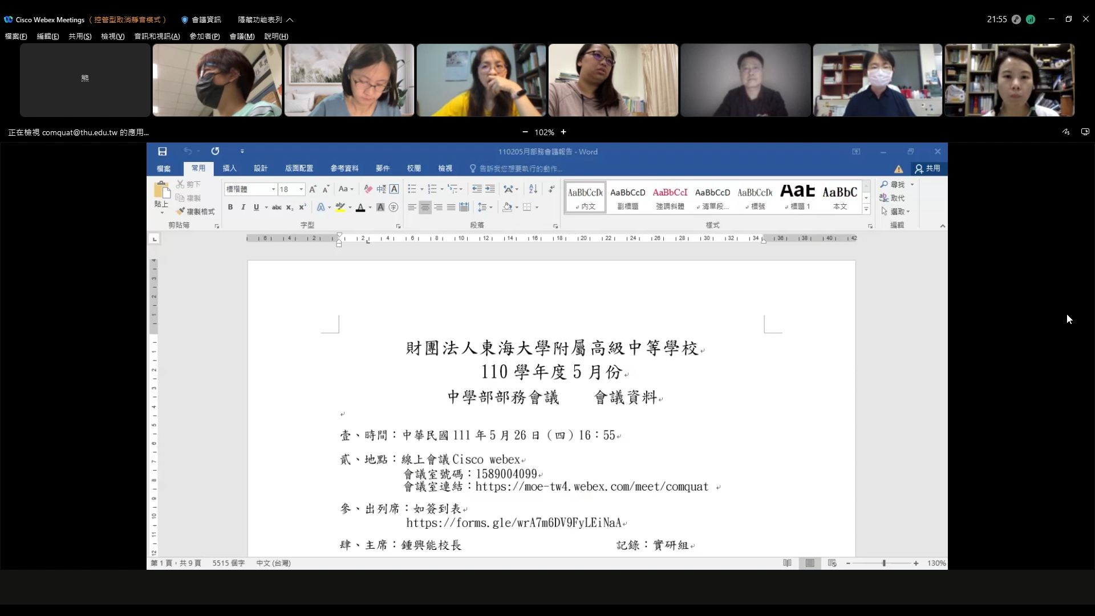Screen dimensions: 1095x616
Task: Toggle italic formatting
Action: [x=243, y=207]
